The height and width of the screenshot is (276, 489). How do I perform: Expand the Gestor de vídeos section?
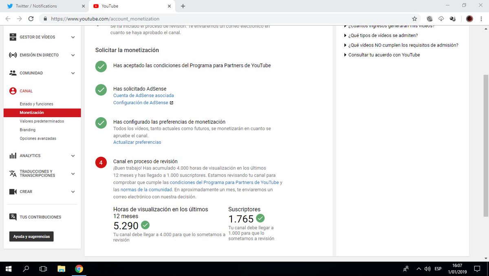[73, 37]
